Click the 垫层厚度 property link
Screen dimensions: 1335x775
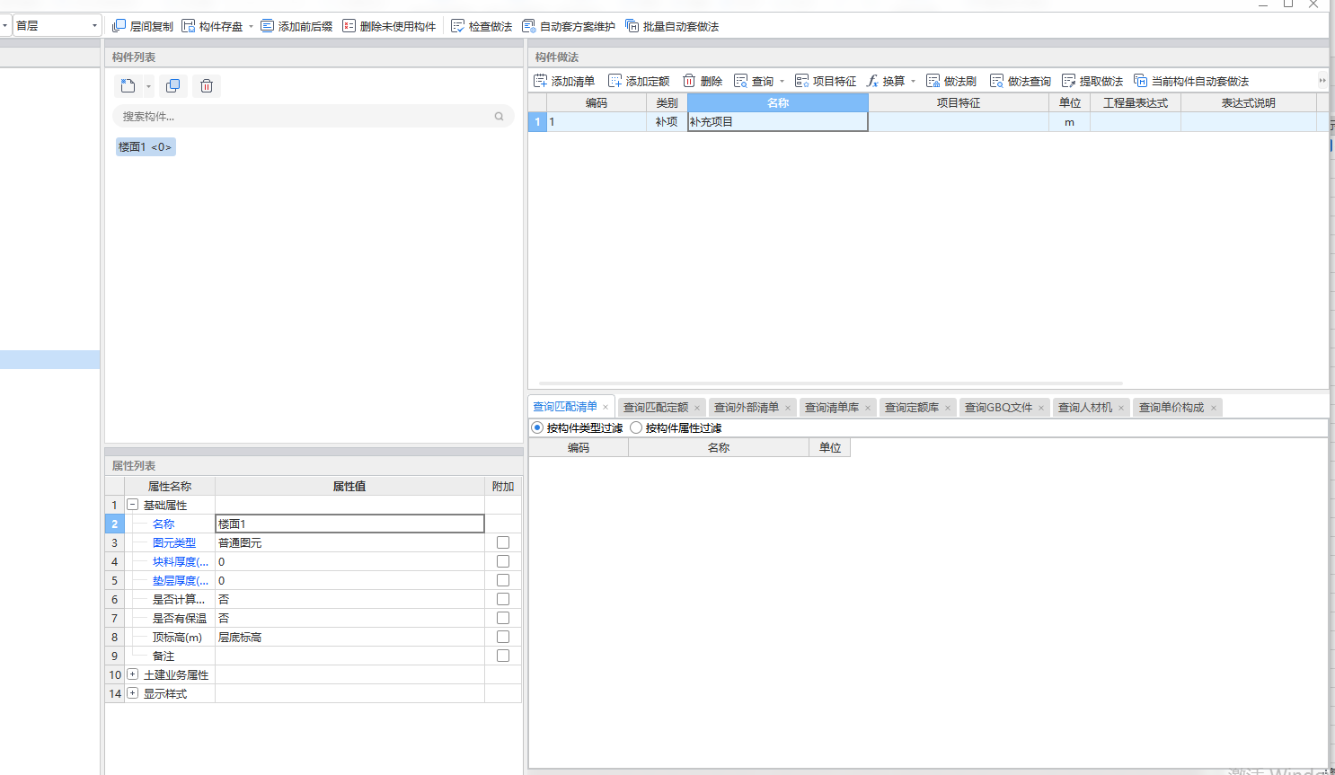181,580
